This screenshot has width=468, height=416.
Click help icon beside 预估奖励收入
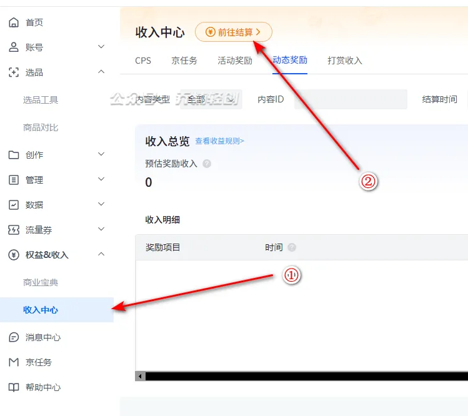point(207,164)
